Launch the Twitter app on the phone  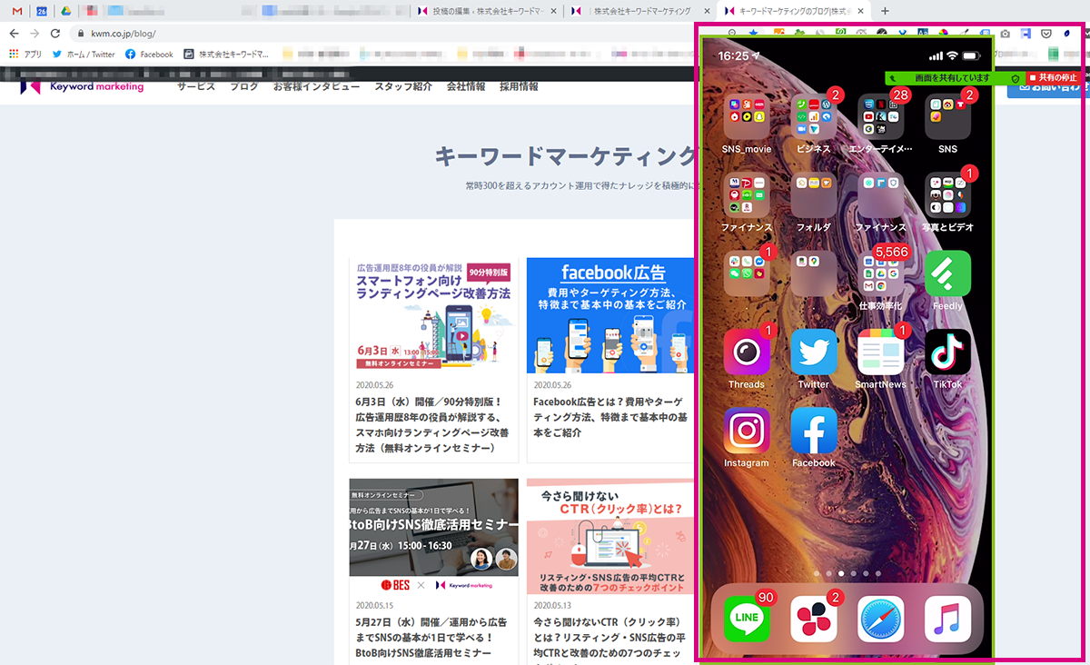(814, 352)
